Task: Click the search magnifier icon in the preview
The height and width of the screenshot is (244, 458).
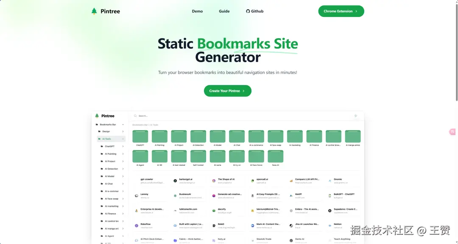Action: [x=135, y=116]
